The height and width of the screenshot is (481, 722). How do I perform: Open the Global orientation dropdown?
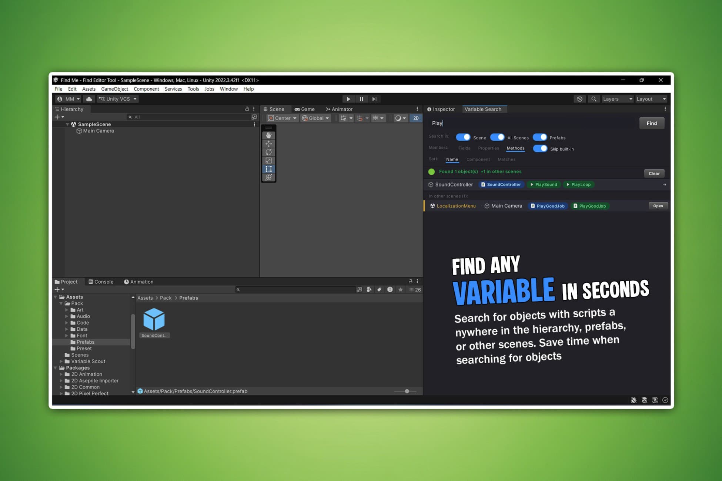pos(315,118)
